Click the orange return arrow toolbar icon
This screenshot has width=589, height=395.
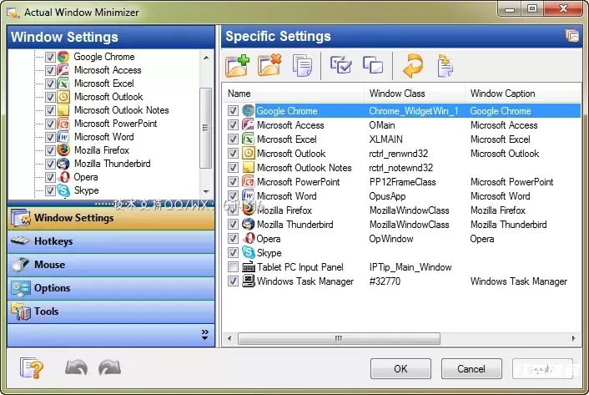[413, 66]
